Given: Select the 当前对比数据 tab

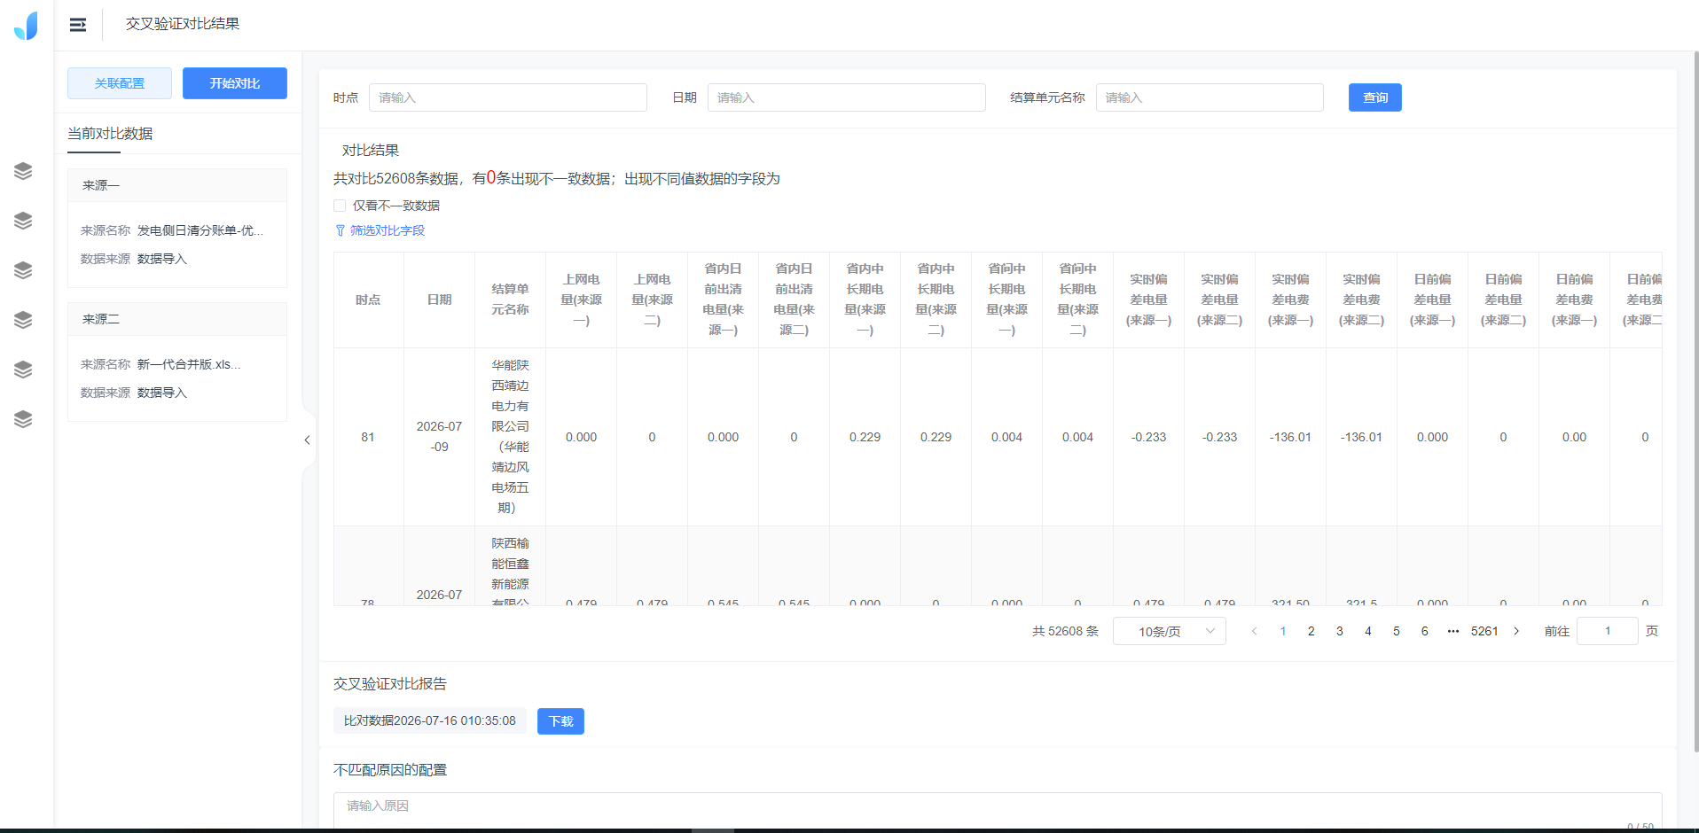Looking at the screenshot, I should click(110, 134).
